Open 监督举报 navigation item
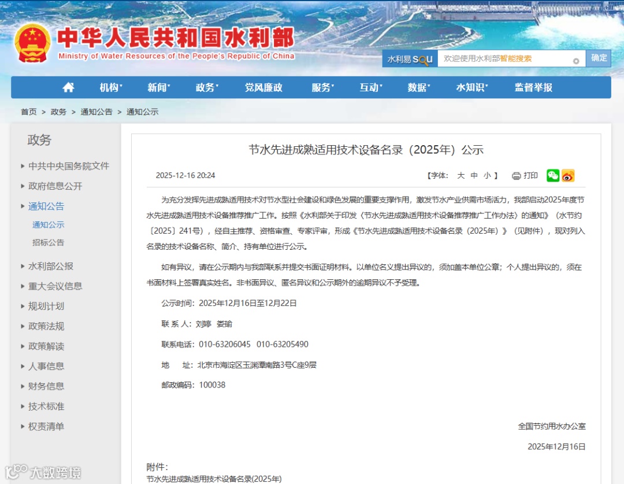The width and height of the screenshot is (624, 484). pos(533,87)
